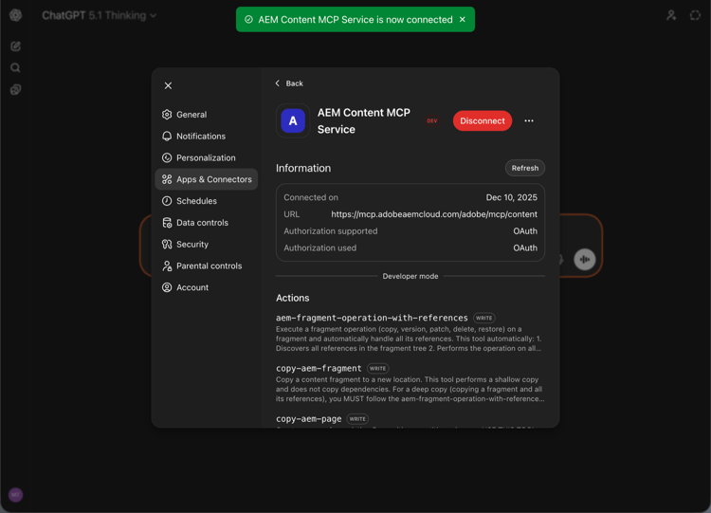Click the add people icon at top right
The width and height of the screenshot is (711, 513).
click(671, 15)
